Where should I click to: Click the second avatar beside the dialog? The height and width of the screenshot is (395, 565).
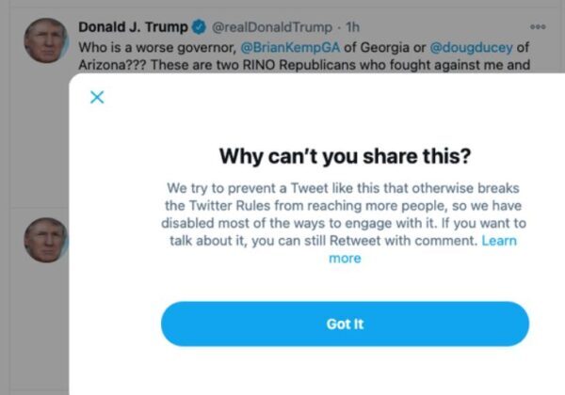[45, 240]
